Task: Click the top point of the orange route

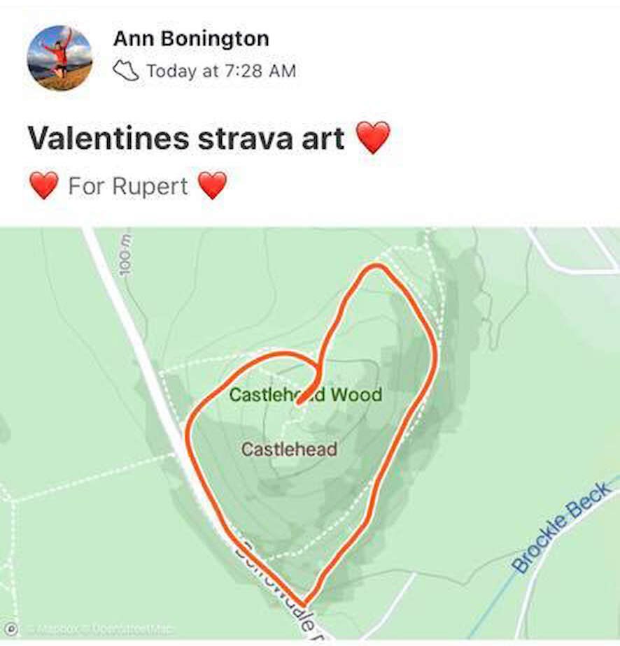Action: (376, 266)
